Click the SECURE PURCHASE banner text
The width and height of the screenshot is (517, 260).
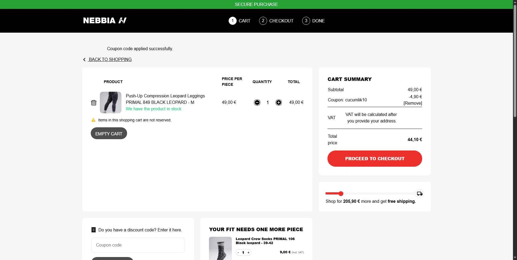(256, 4)
